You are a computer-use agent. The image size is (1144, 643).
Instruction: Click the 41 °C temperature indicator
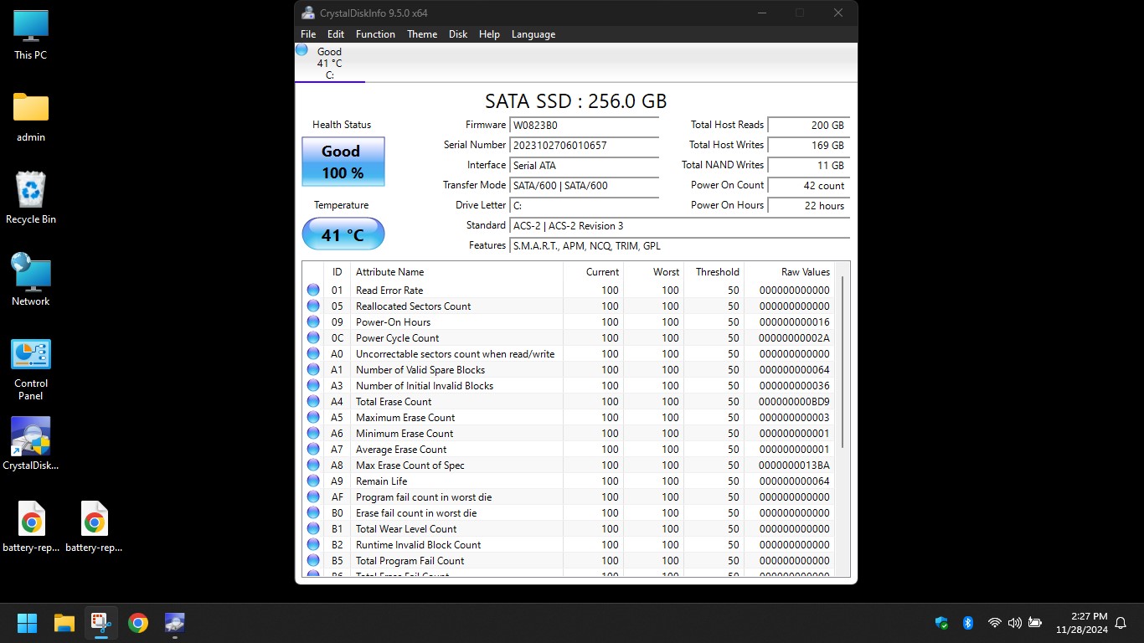click(343, 234)
